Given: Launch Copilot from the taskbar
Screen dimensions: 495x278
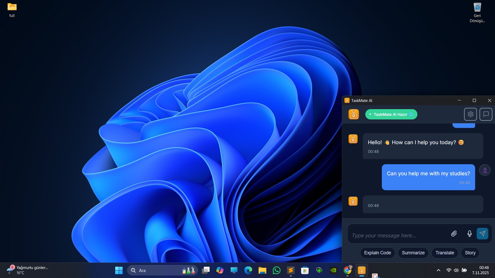Looking at the screenshot, I should point(220,270).
